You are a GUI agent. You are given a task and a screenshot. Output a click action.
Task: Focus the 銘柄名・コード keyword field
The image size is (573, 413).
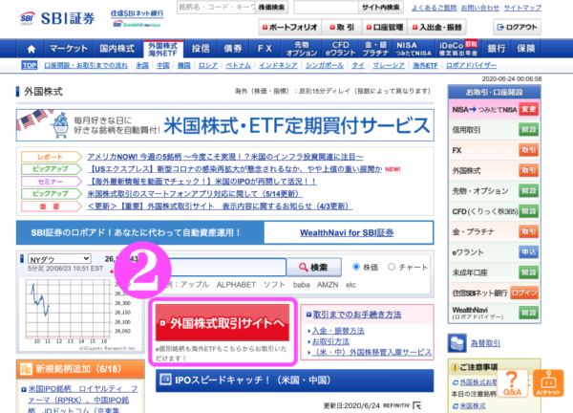216,8
